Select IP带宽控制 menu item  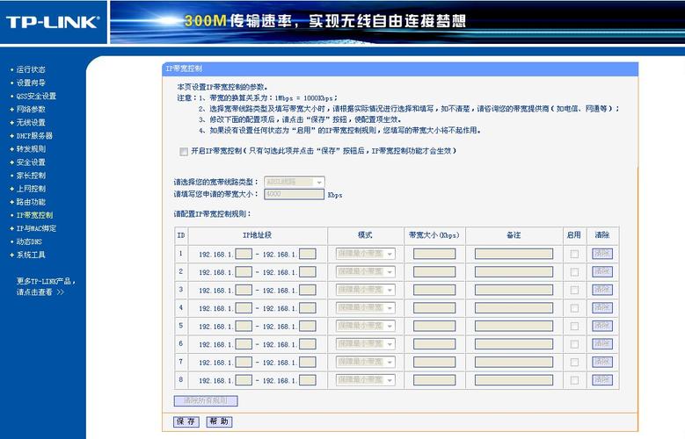34,215
